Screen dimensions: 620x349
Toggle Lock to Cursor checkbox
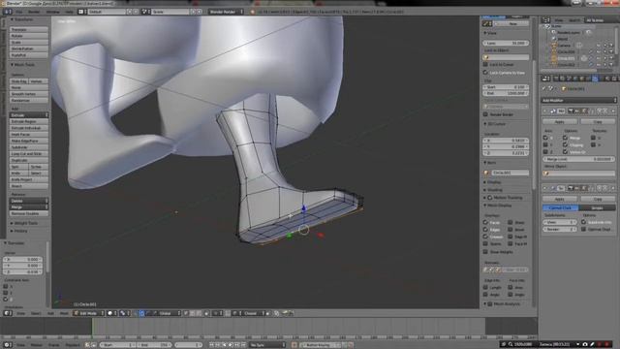[x=485, y=64]
